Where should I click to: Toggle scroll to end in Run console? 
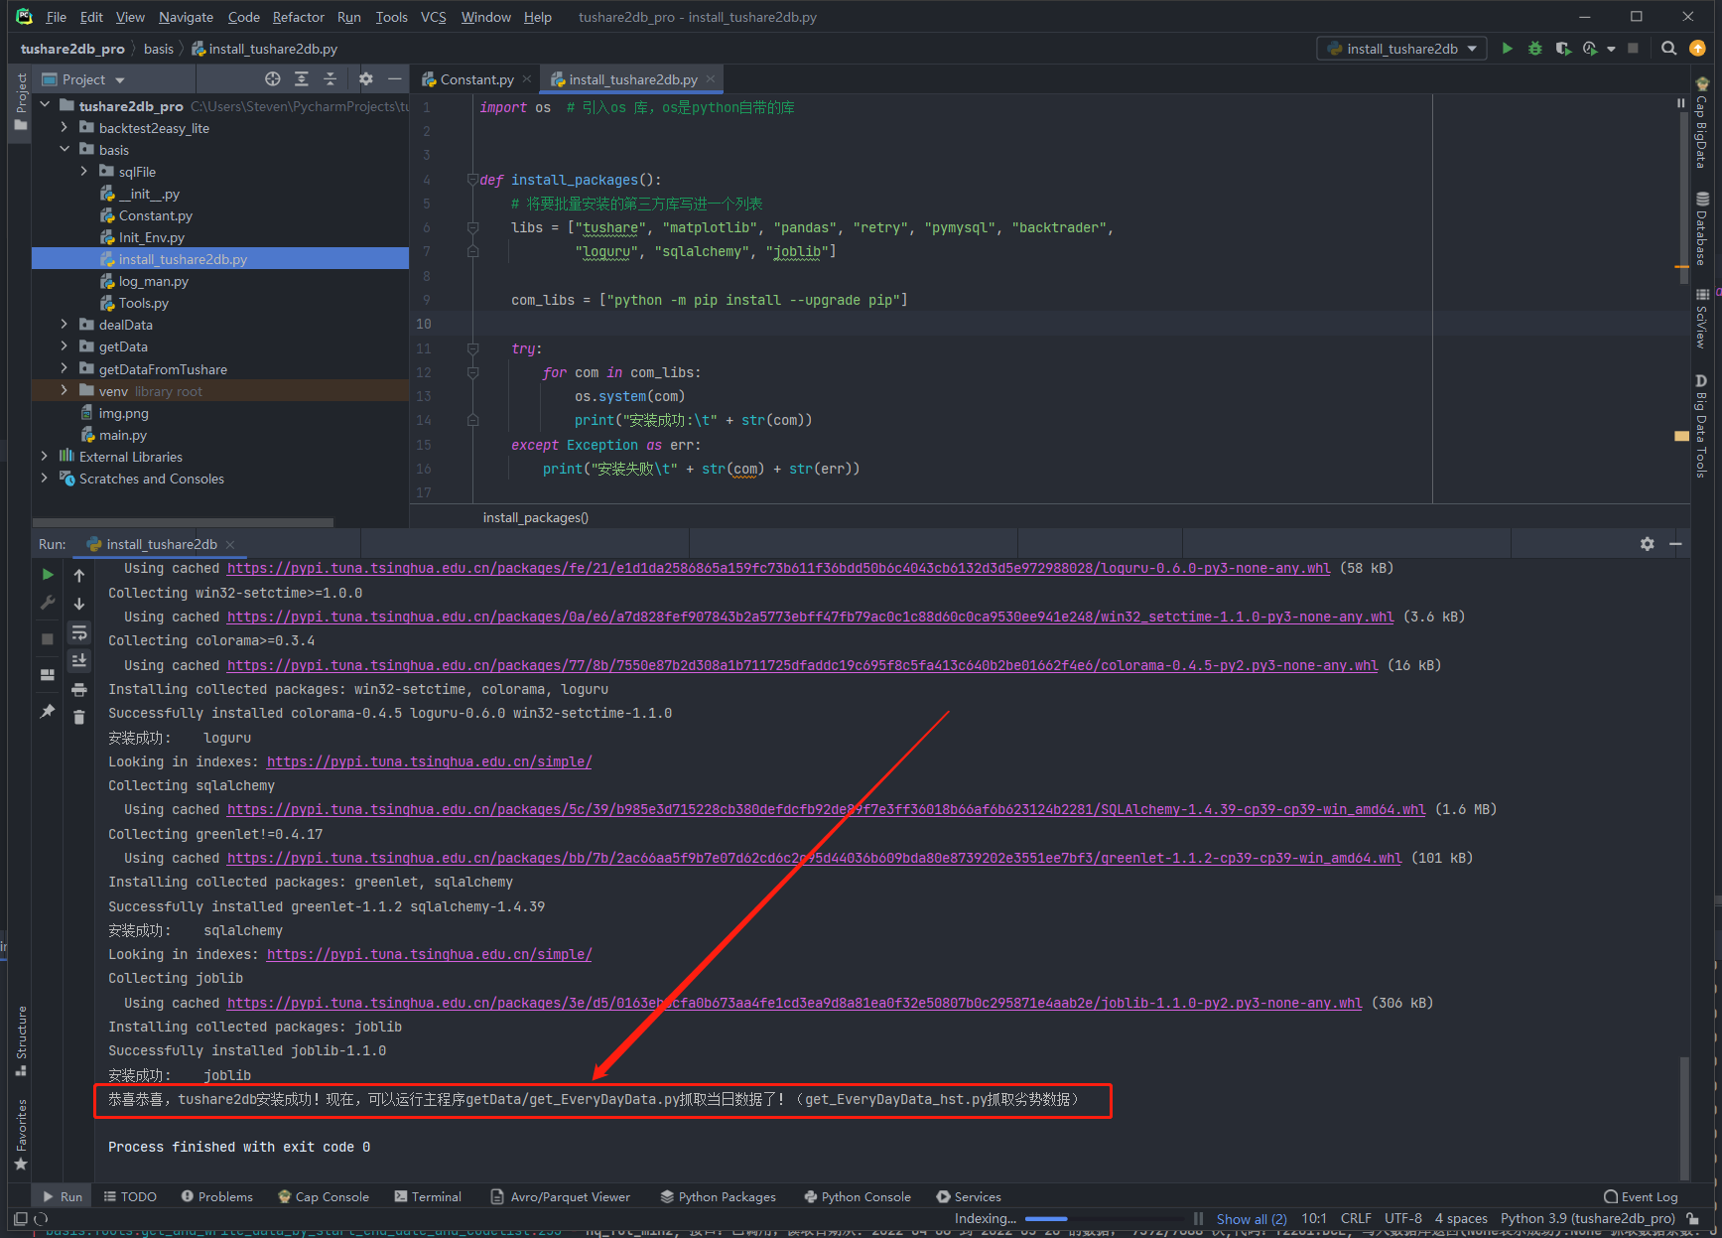pos(79,660)
